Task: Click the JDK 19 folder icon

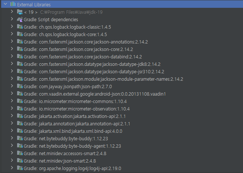Action: [20, 12]
